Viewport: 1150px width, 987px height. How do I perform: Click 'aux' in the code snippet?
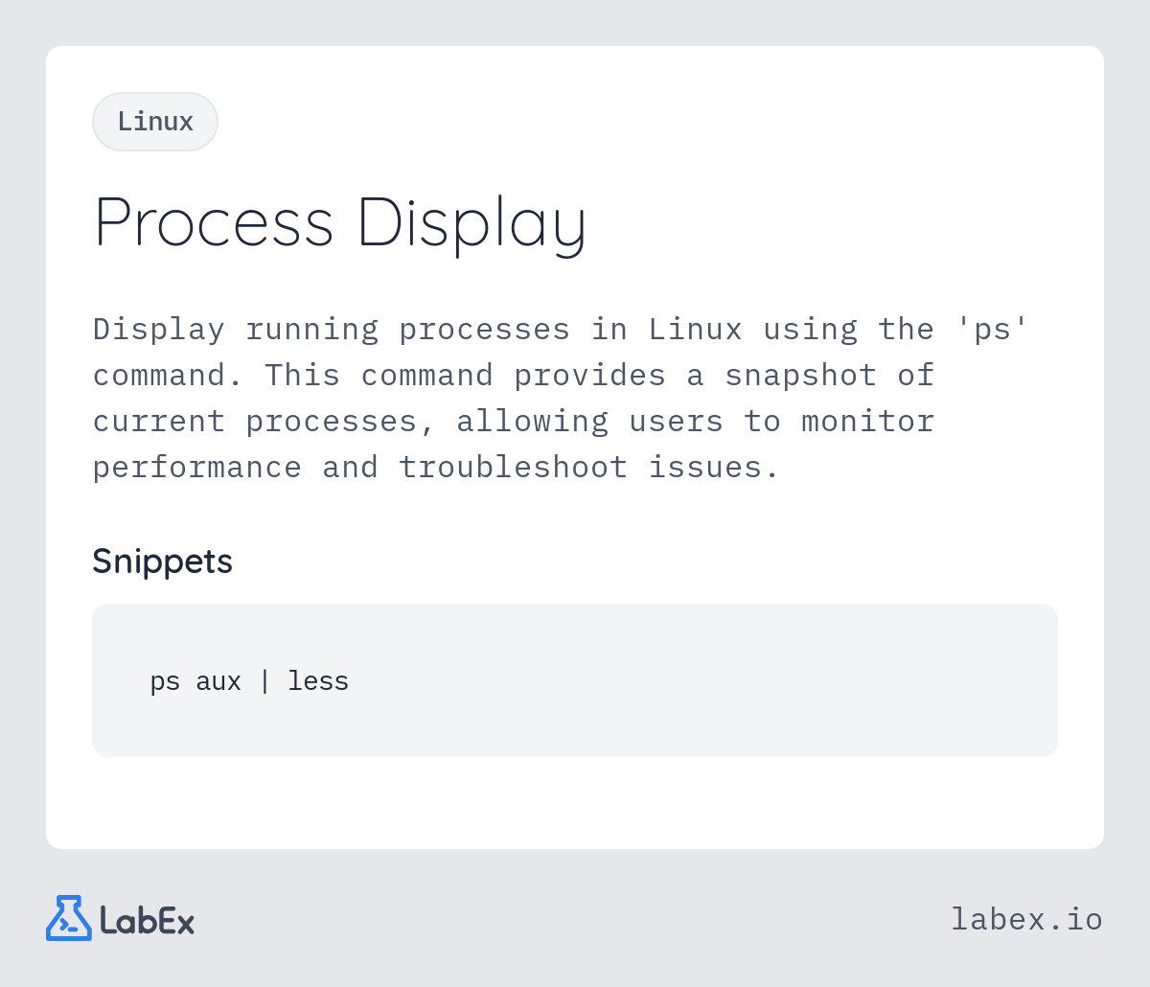(218, 681)
